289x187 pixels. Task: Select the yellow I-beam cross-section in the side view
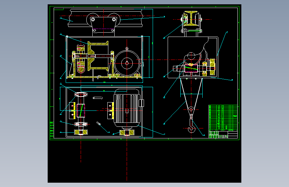[x=192, y=18]
